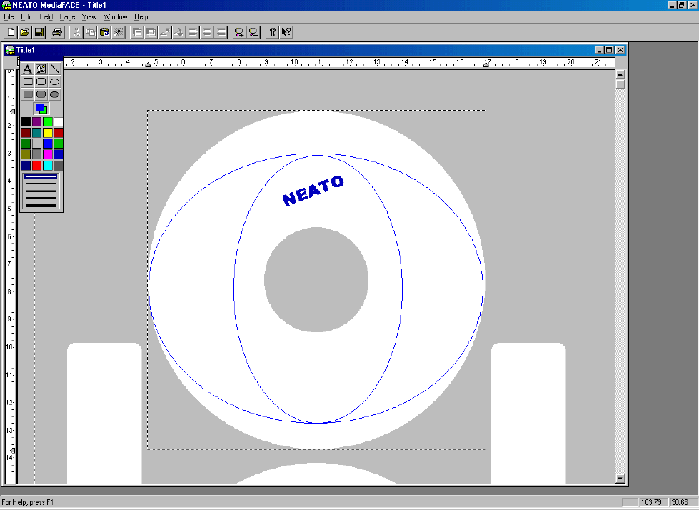Choose the thinnest line width
The height and width of the screenshot is (510, 699).
click(41, 177)
